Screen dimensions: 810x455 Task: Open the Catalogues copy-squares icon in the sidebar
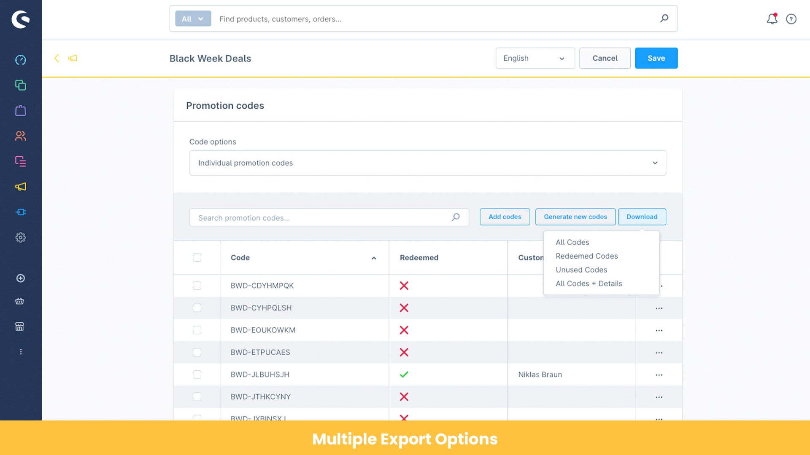(20, 85)
